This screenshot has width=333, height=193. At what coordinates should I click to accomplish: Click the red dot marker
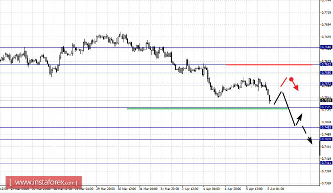click(291, 79)
